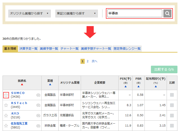Star RSTech as a favorite
The height and width of the screenshot is (131, 180).
[x=6, y=105]
